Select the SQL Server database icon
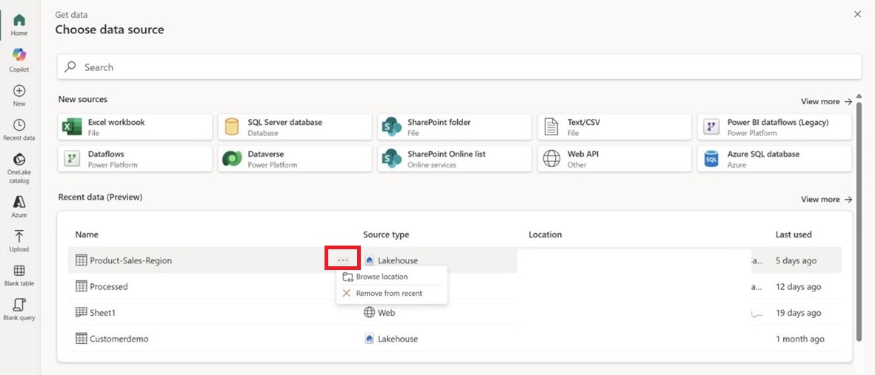The image size is (875, 375). click(x=232, y=127)
